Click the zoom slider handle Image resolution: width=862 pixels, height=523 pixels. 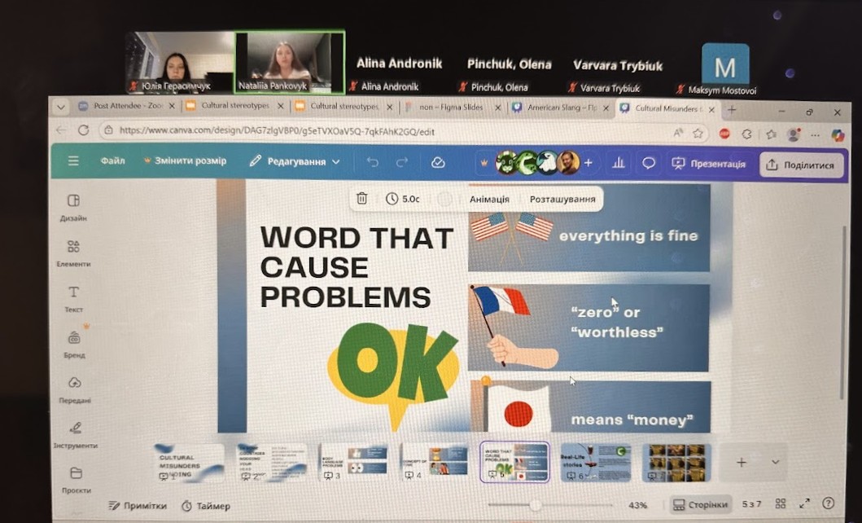click(x=536, y=505)
